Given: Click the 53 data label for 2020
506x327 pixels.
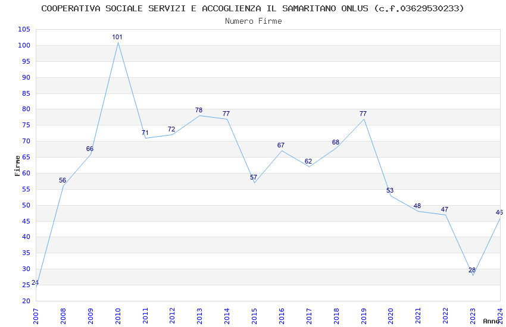Looking at the screenshot, I should point(390,190).
